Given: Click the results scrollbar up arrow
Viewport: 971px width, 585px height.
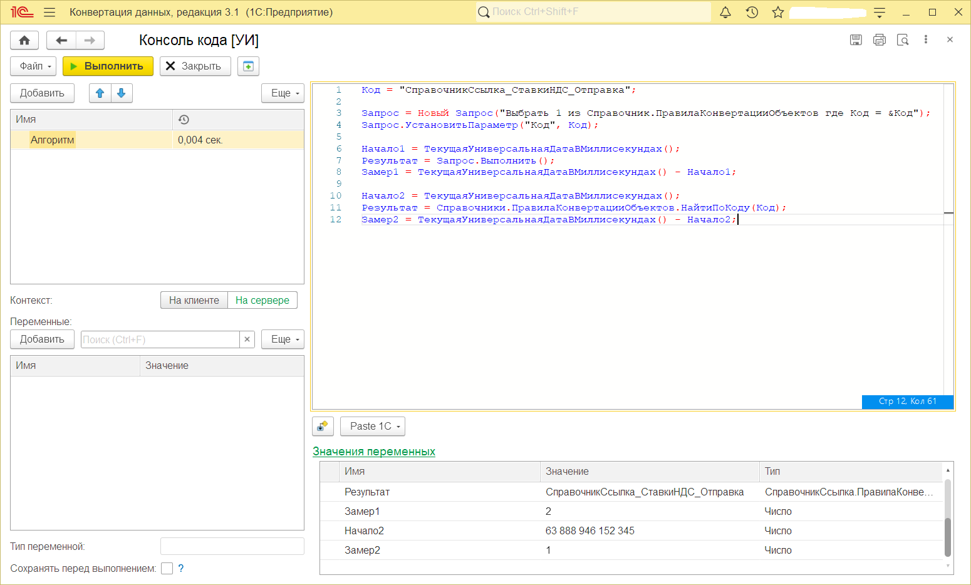Looking at the screenshot, I should click(x=948, y=470).
